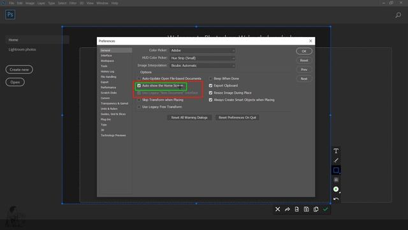This screenshot has width=408, height=230.
Task: Open the Image menu
Action: 30,3
